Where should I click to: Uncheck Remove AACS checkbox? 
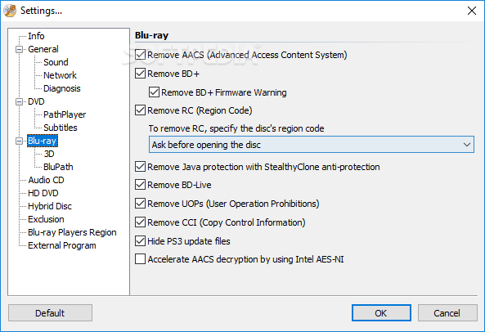[x=140, y=55]
